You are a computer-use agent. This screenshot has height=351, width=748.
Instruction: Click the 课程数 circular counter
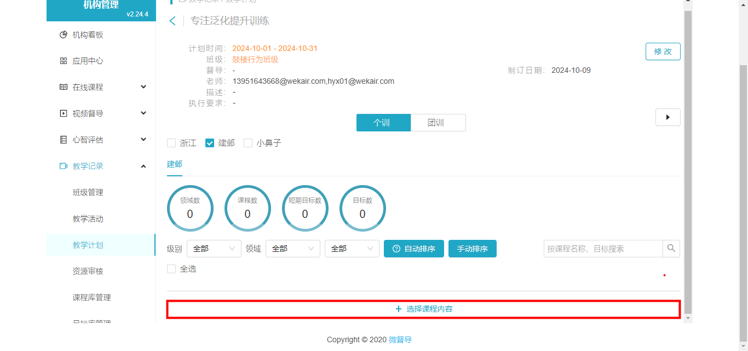pyautogui.click(x=248, y=209)
